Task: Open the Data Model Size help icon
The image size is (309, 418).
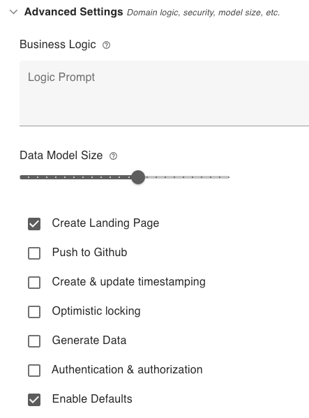Action: pyautogui.click(x=113, y=156)
